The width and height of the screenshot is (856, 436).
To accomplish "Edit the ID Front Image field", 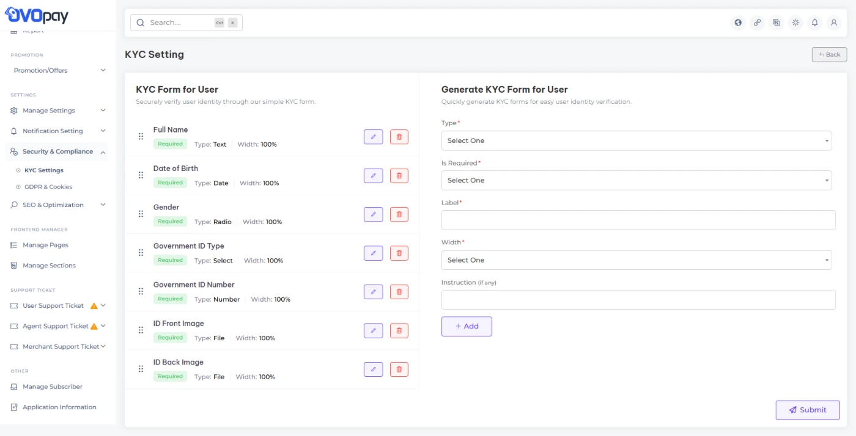I will [373, 330].
